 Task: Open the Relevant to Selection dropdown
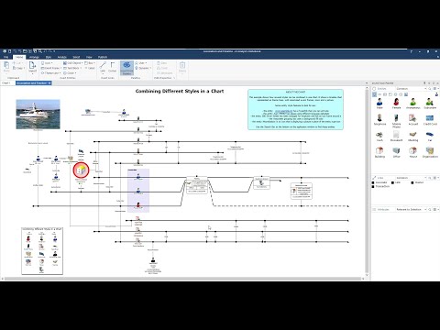(x=412, y=209)
